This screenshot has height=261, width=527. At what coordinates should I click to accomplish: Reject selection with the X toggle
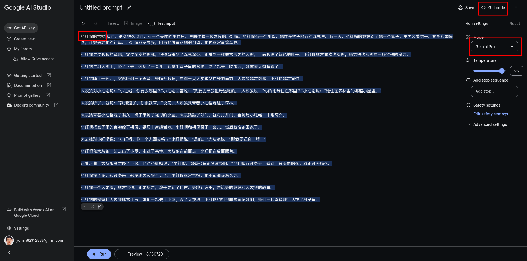click(92, 206)
